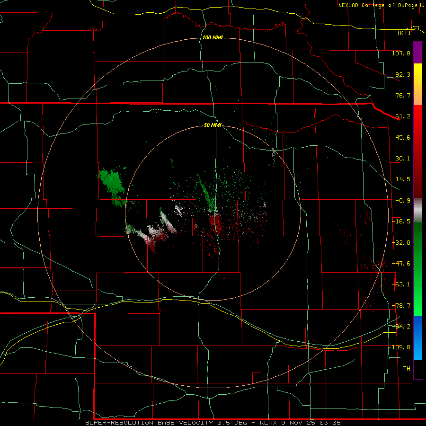Pick the gray-white near-zero segment of the color bar
Screen dimensions: 426x426
(418, 211)
